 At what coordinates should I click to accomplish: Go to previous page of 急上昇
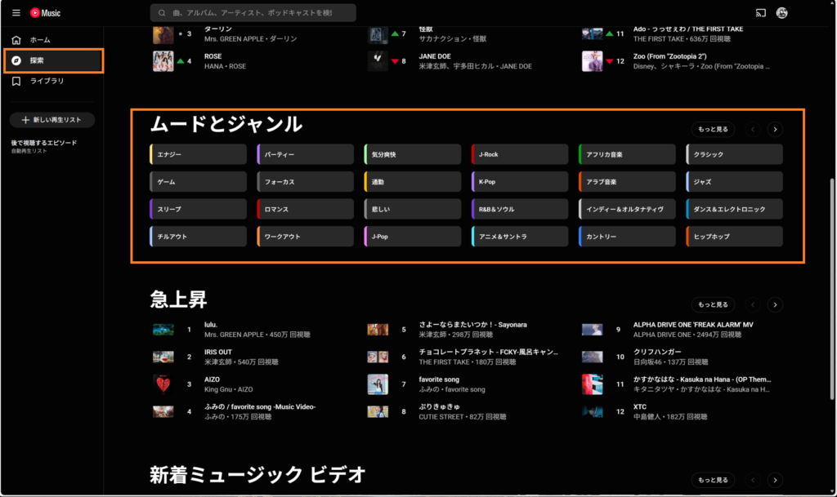753,304
